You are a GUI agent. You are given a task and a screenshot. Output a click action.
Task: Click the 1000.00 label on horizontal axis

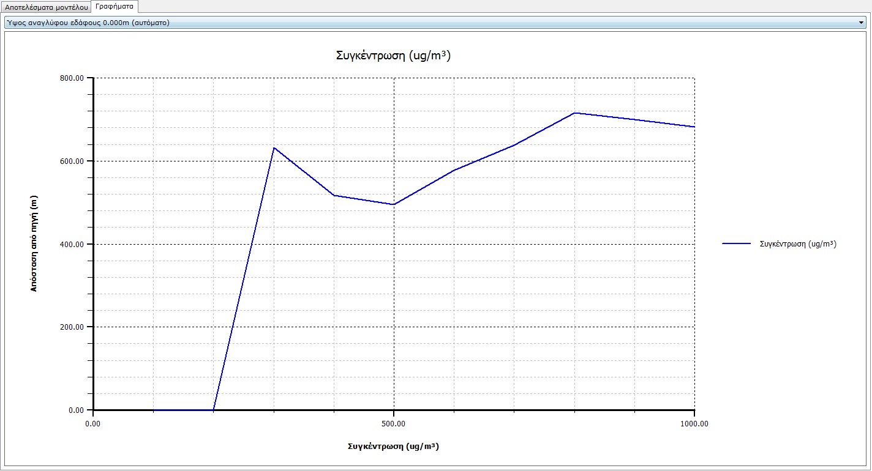(x=694, y=423)
